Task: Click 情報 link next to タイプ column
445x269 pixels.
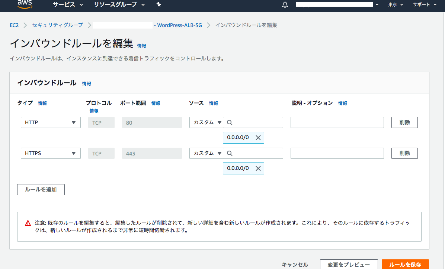Action: click(42, 104)
